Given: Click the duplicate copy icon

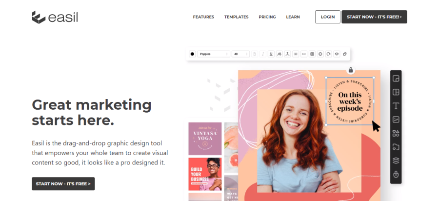Looking at the screenshot, I should tap(345, 54).
